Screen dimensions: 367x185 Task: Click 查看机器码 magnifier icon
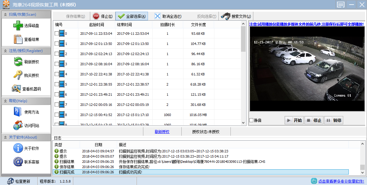click(16, 89)
